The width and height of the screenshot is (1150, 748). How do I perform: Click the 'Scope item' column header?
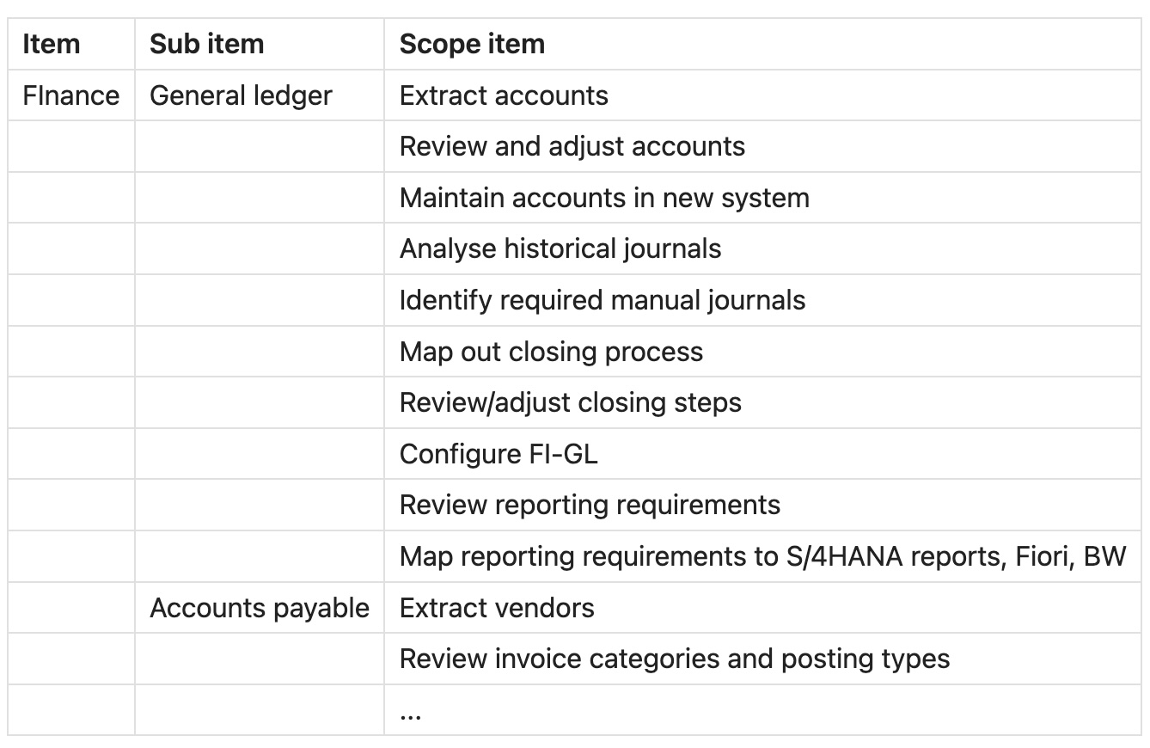tap(762, 44)
